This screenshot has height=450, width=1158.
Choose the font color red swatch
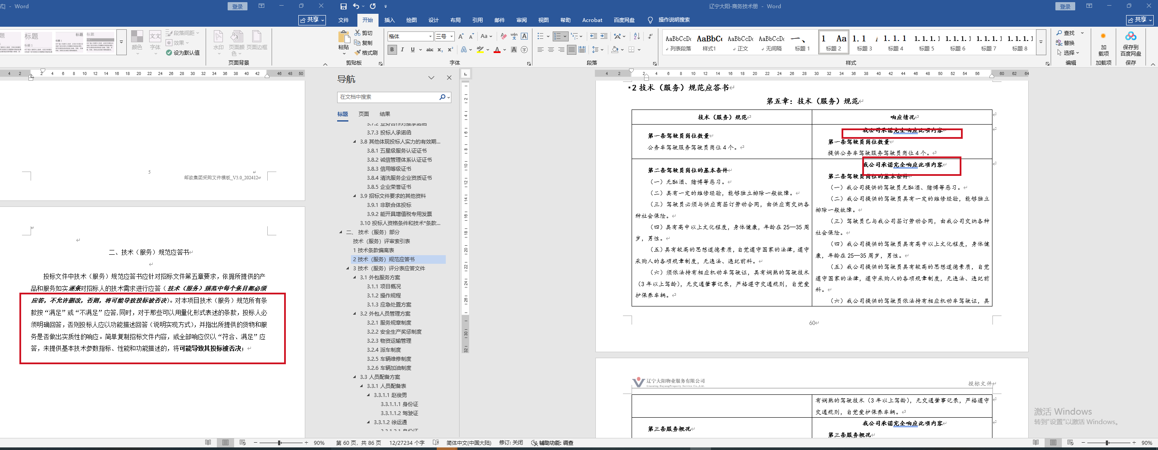(497, 50)
